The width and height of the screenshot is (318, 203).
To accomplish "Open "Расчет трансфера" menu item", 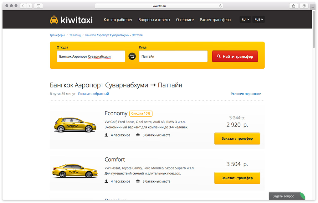I will point(215,20).
